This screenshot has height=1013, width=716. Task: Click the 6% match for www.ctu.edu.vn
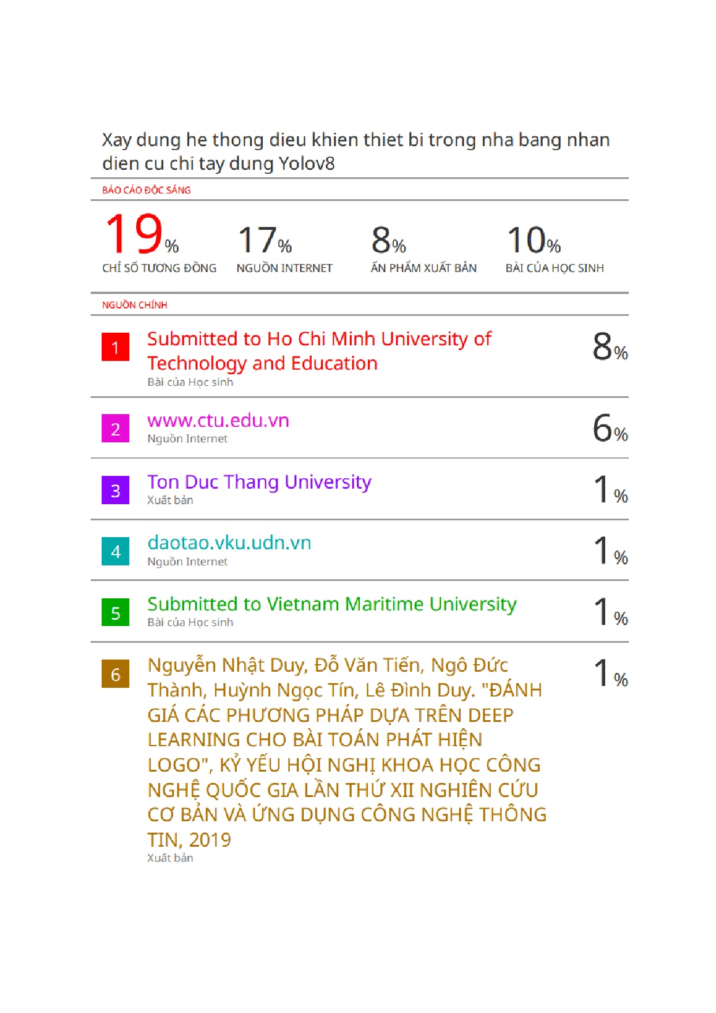[610, 429]
